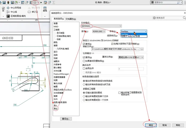186x128 pixels.
Task: Click the 块 block icon
Action: point(3,9)
